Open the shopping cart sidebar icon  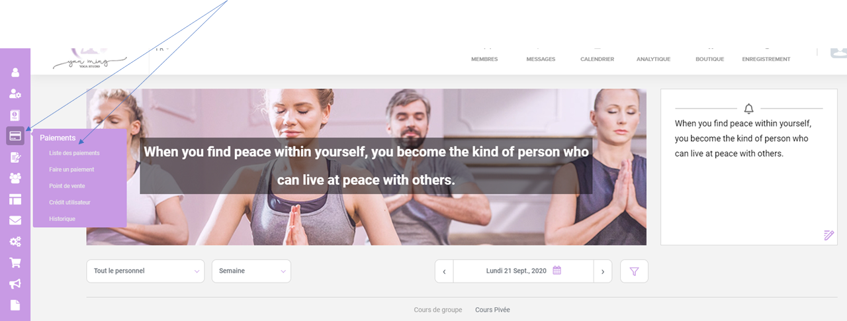click(15, 263)
